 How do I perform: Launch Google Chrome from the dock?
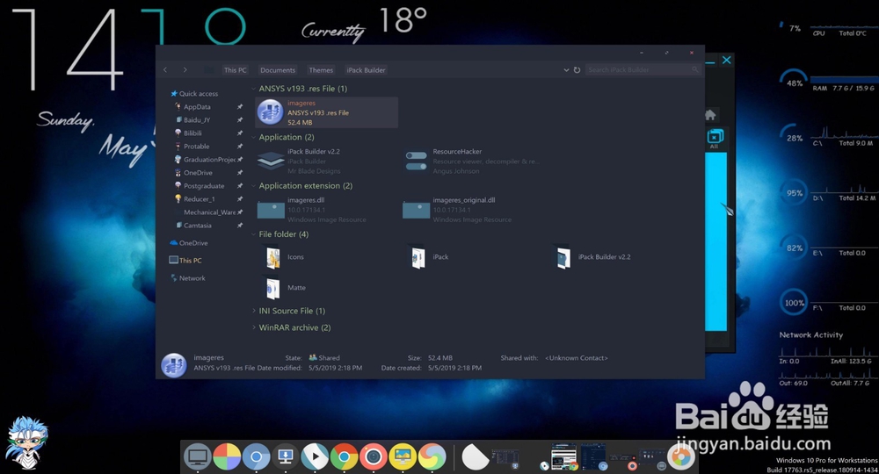(x=345, y=456)
